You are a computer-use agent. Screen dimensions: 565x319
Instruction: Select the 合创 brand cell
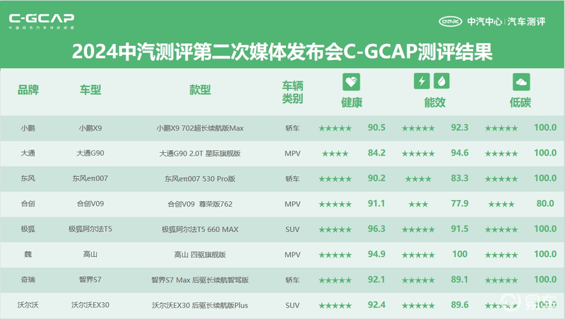click(x=28, y=204)
